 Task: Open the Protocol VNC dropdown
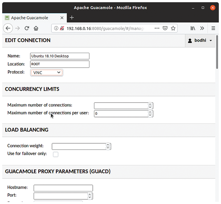pyautogui.click(x=46, y=73)
